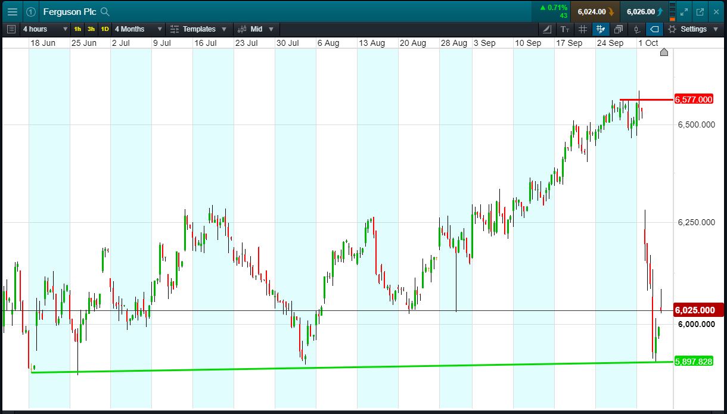Click the 2 Jul date label

121,43
